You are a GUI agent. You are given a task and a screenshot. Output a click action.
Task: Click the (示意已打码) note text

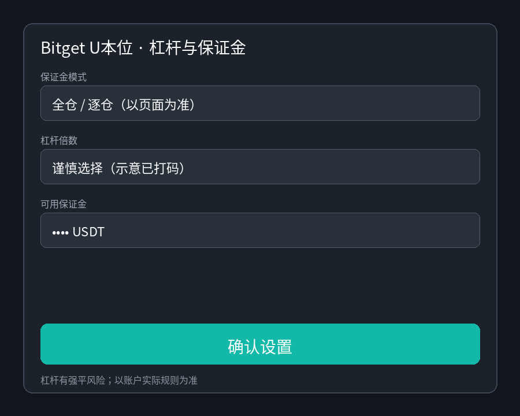147,168
